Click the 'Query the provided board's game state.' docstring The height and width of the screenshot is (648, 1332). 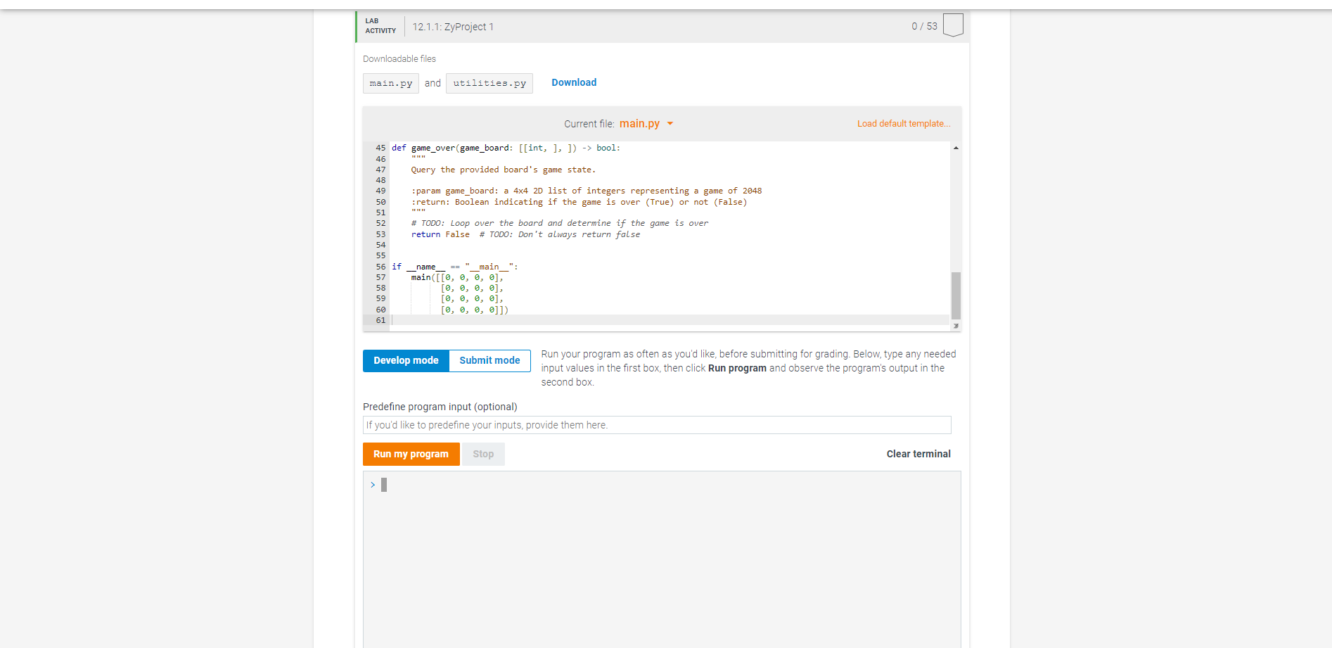[x=503, y=170]
